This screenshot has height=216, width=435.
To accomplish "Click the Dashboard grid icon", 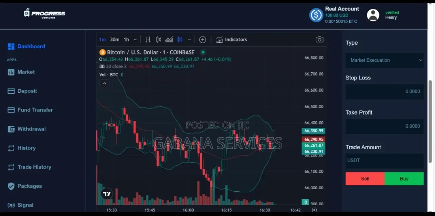I will pos(11,46).
